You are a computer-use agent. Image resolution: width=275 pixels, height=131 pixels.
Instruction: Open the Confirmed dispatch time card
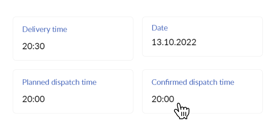point(202,91)
